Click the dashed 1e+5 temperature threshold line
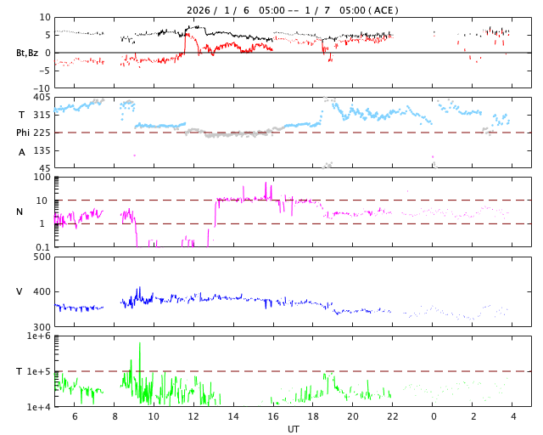The height and width of the screenshot is (435, 543). click(339, 371)
